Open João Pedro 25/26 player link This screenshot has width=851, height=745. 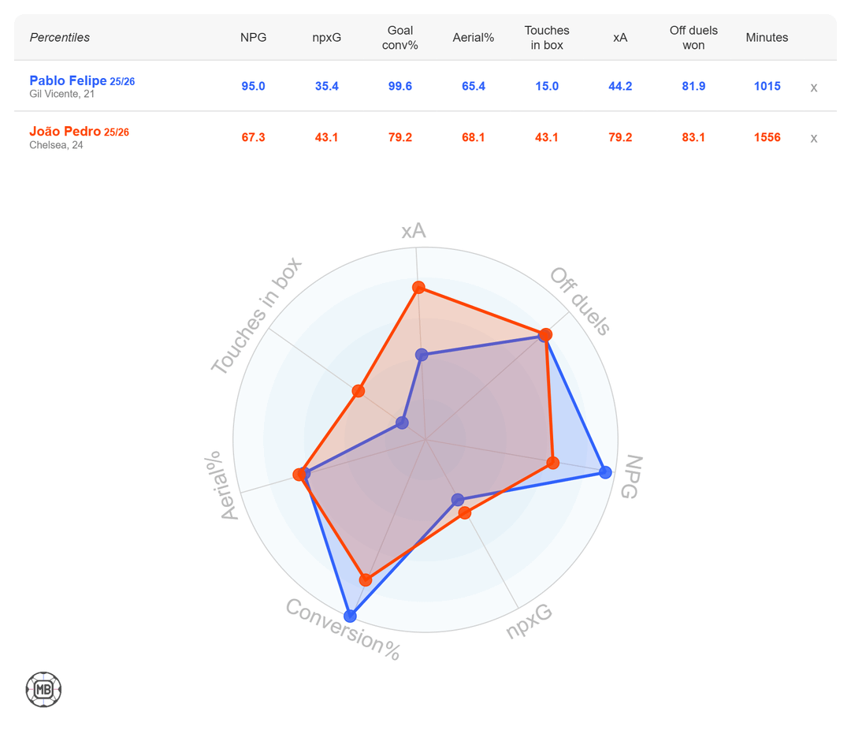coord(79,132)
